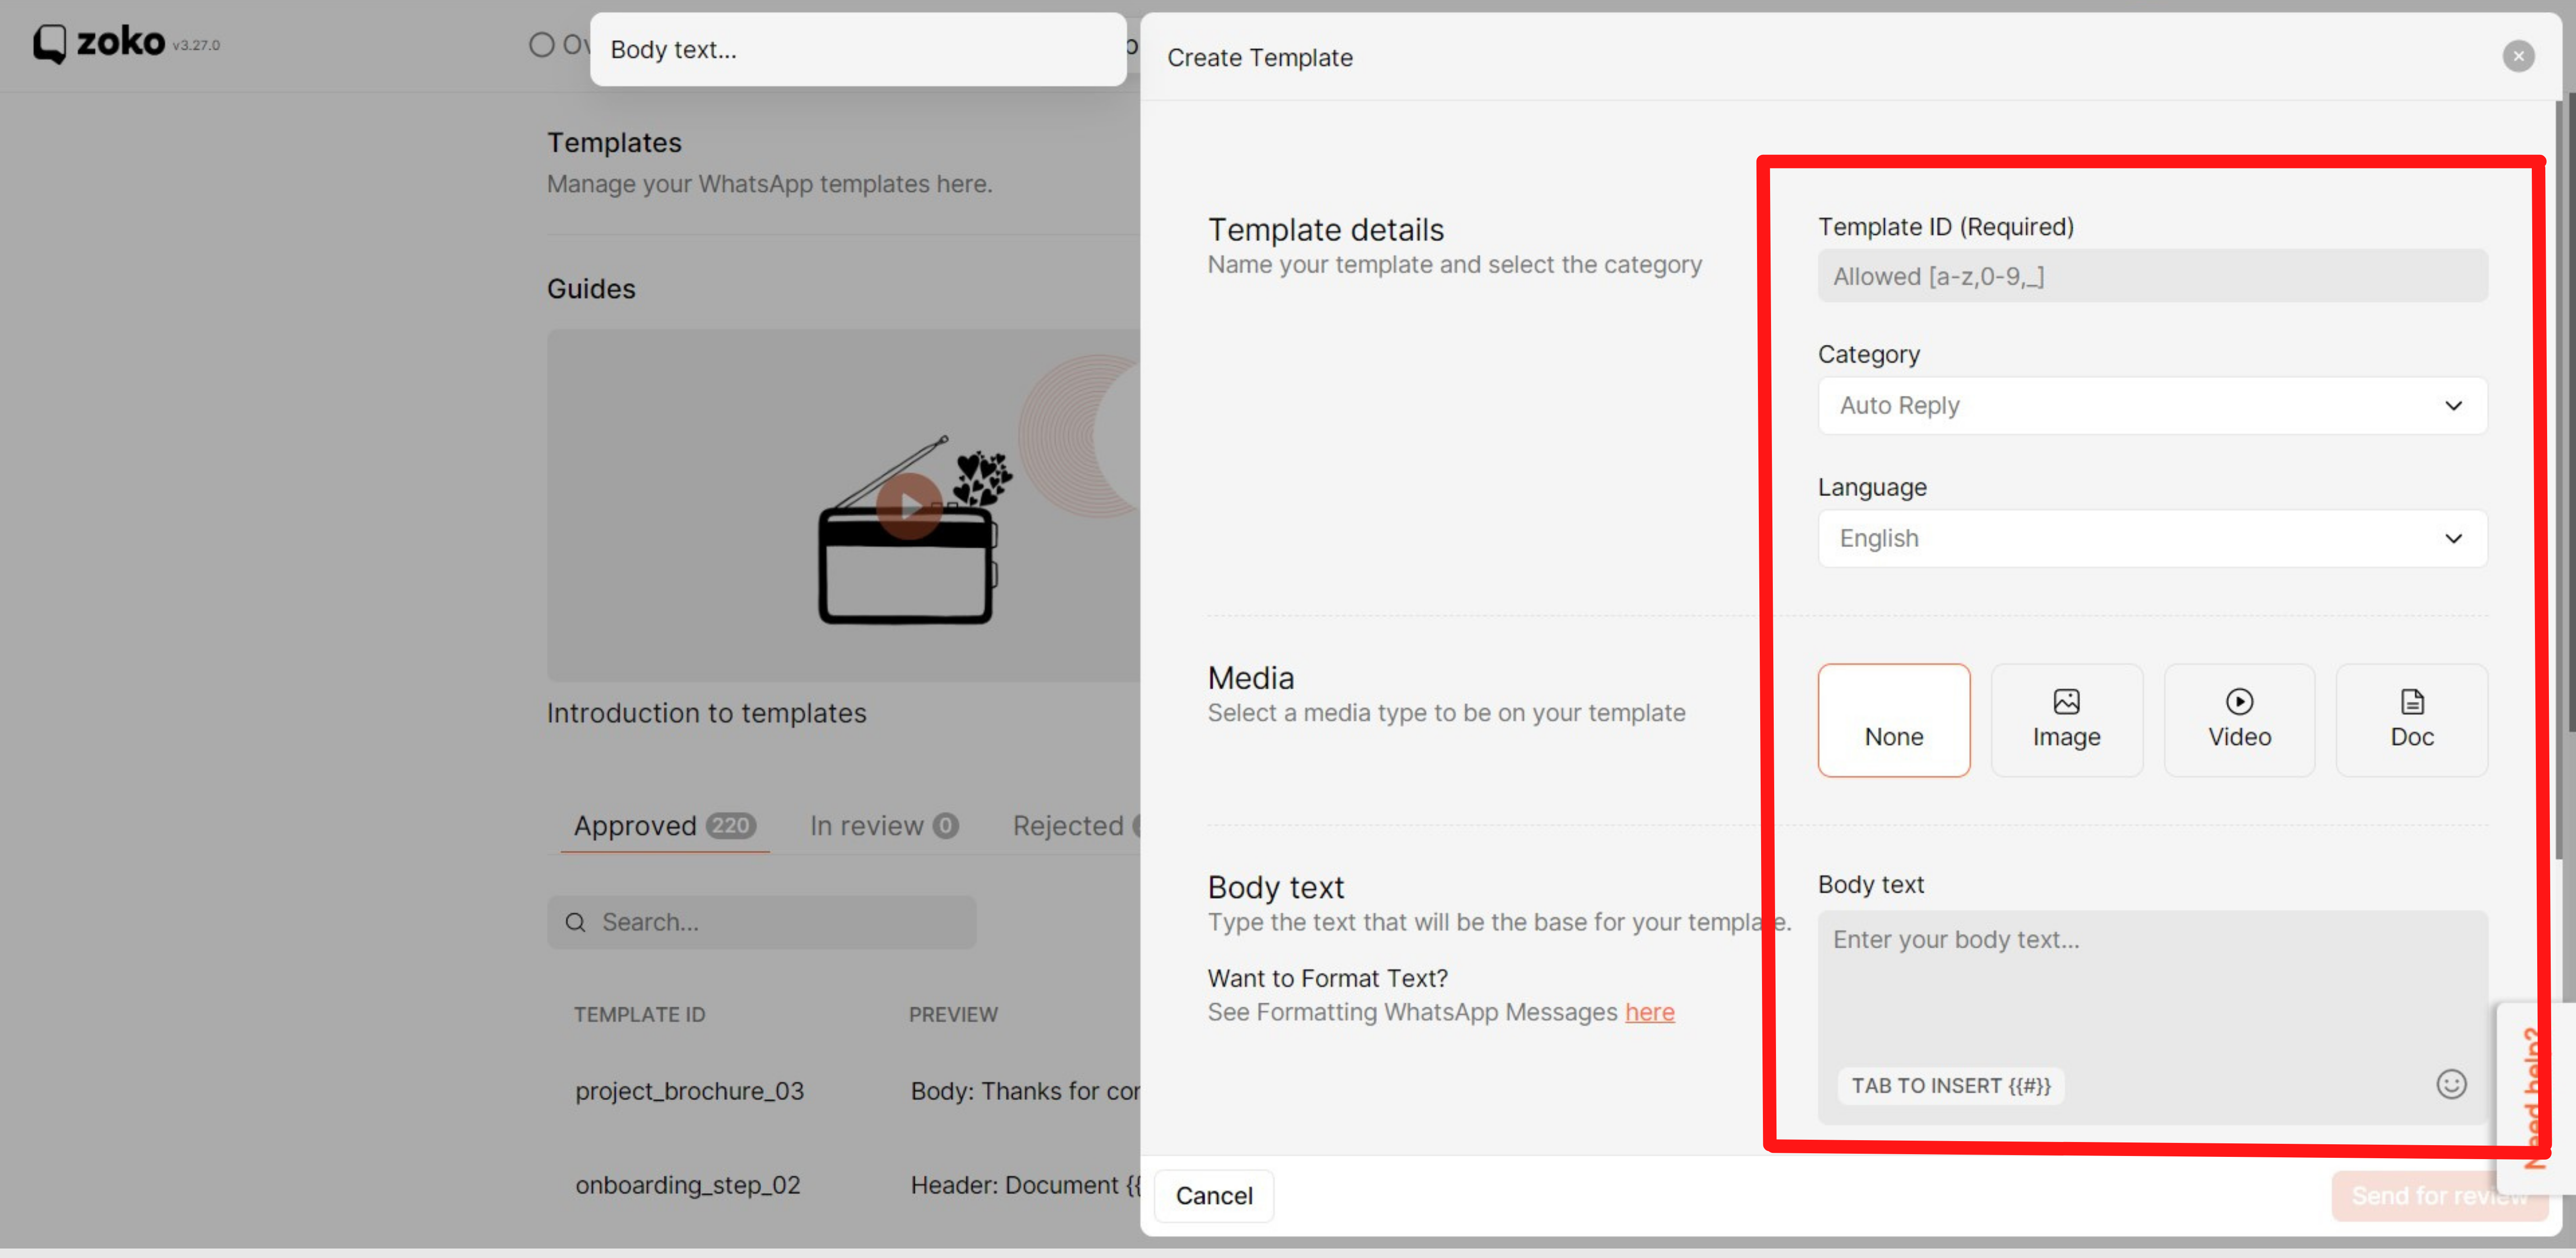The image size is (2576, 1258).
Task: Open the Need help side tab
Action: [2534, 1098]
